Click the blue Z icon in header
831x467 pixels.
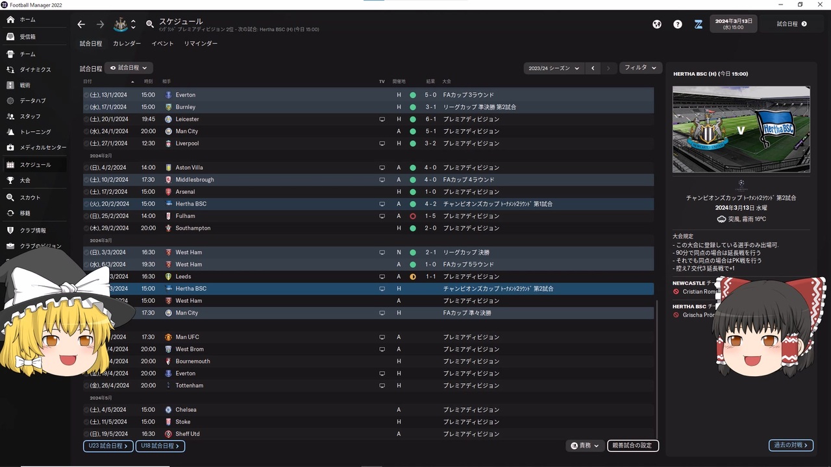[699, 24]
